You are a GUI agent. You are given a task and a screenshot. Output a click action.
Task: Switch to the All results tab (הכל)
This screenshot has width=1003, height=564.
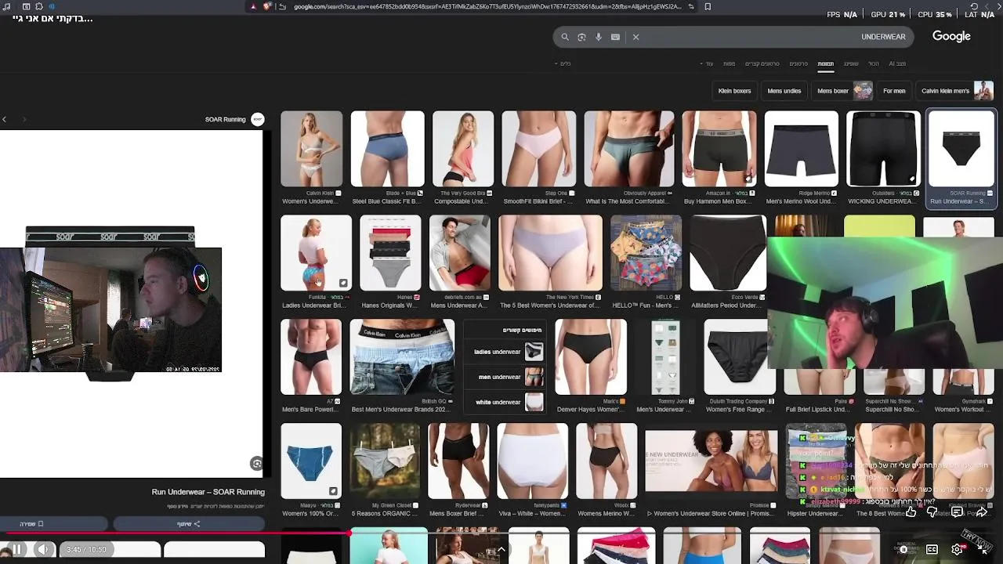click(x=874, y=63)
